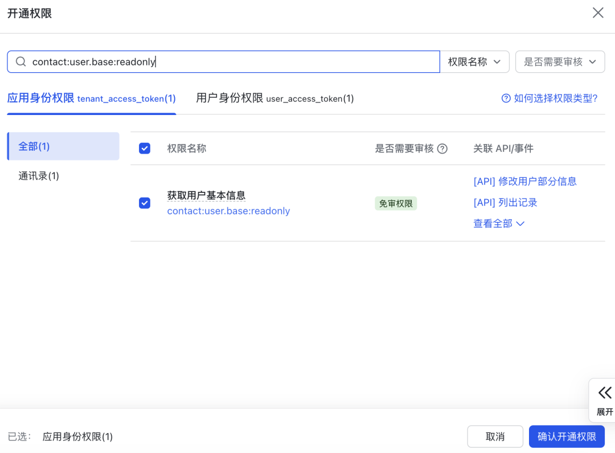Select the 通讯录(1) category

coord(39,176)
